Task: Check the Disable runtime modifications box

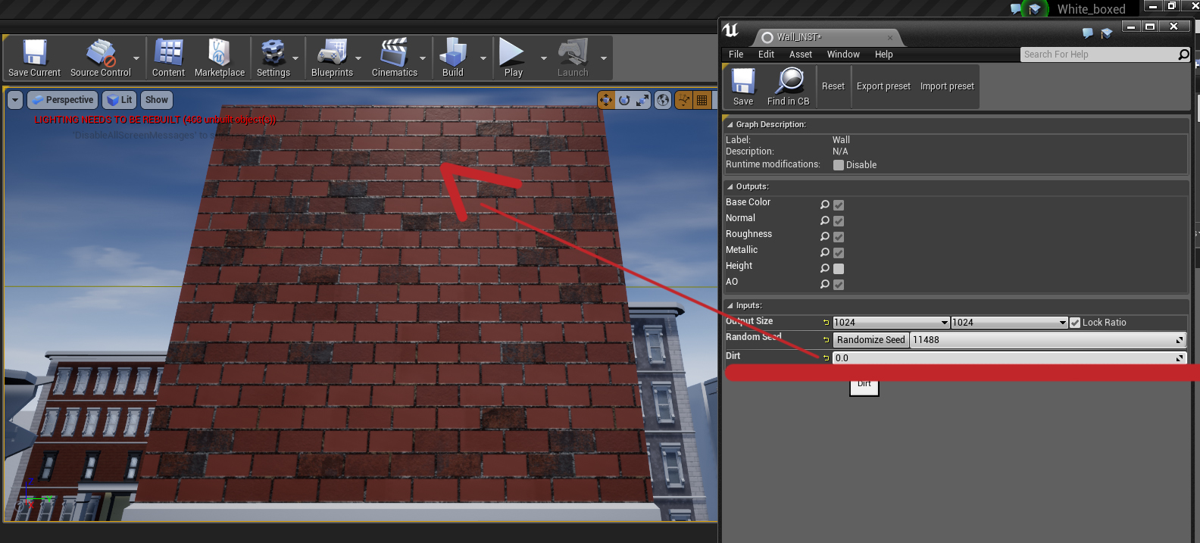Action: click(839, 165)
